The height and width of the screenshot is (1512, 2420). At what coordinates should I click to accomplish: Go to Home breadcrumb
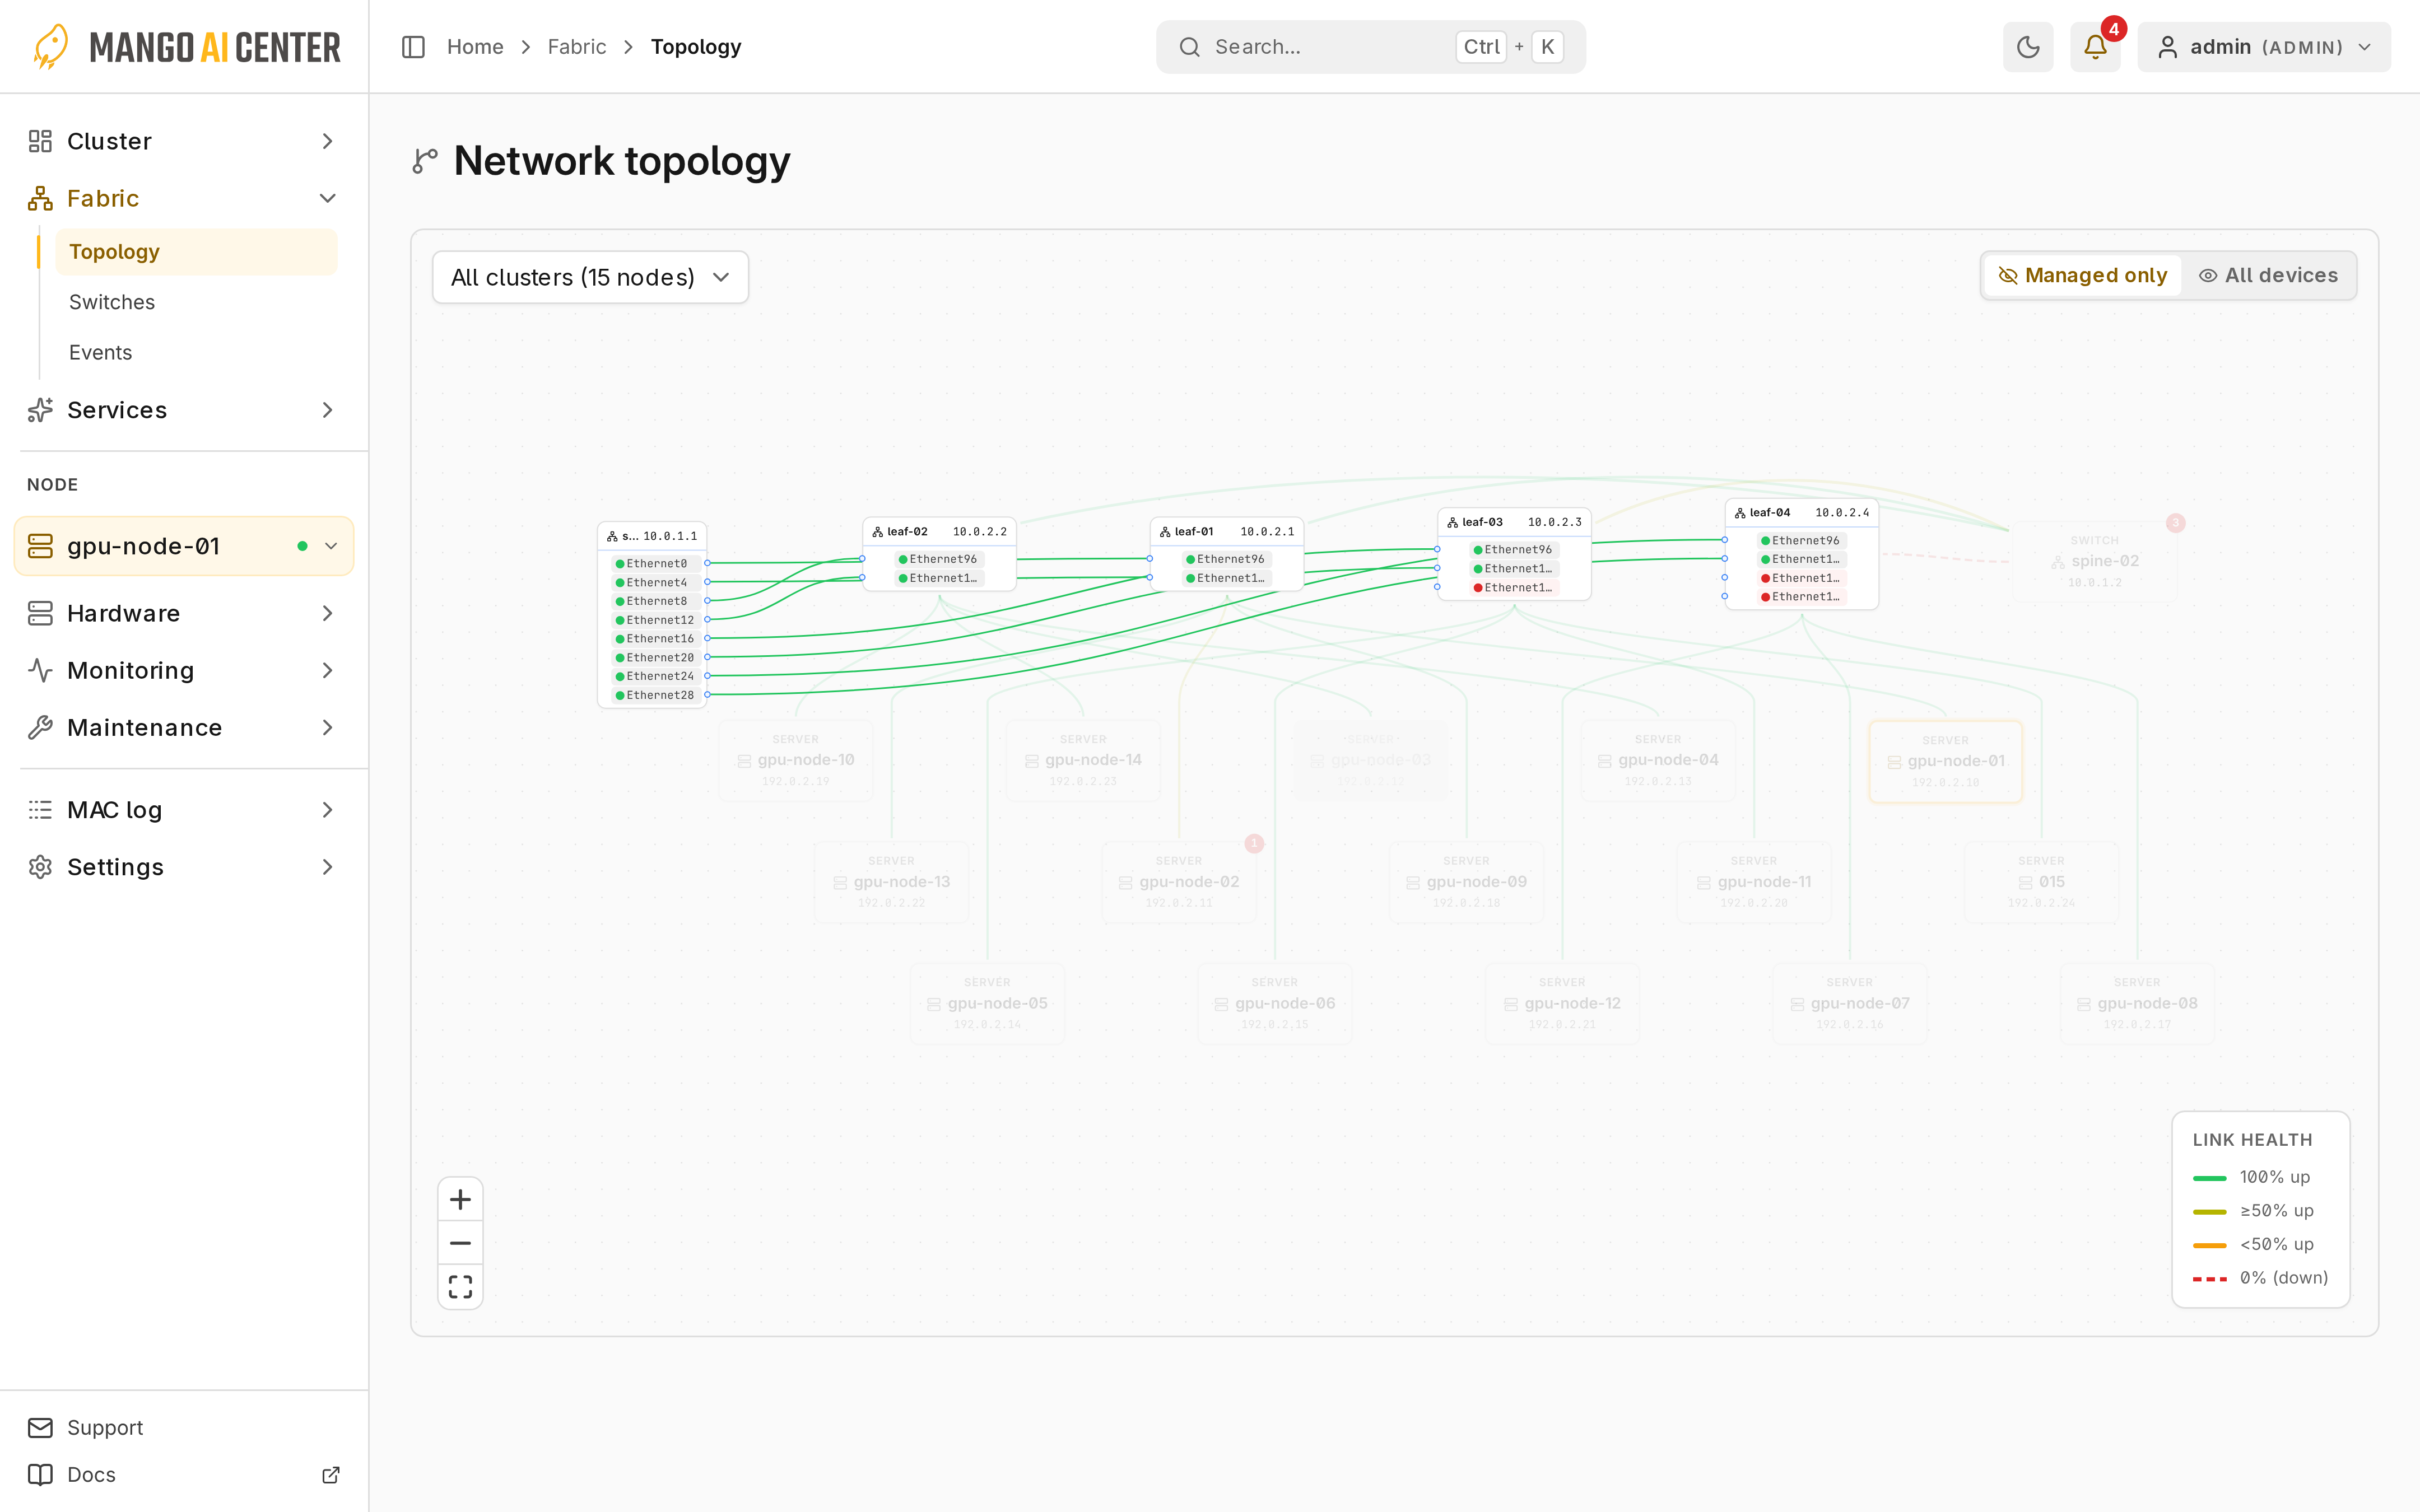click(x=475, y=47)
